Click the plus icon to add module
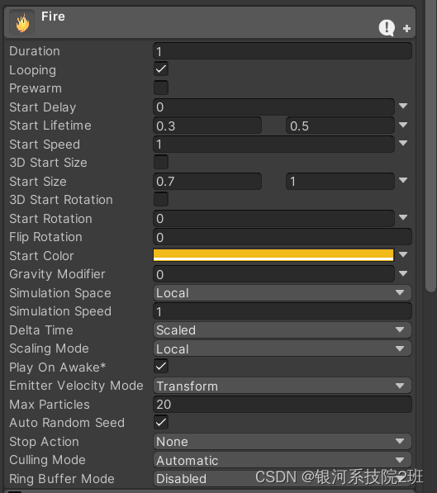 pyautogui.click(x=406, y=29)
